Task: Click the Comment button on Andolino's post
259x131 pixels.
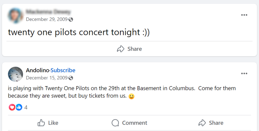Action: tap(129, 123)
